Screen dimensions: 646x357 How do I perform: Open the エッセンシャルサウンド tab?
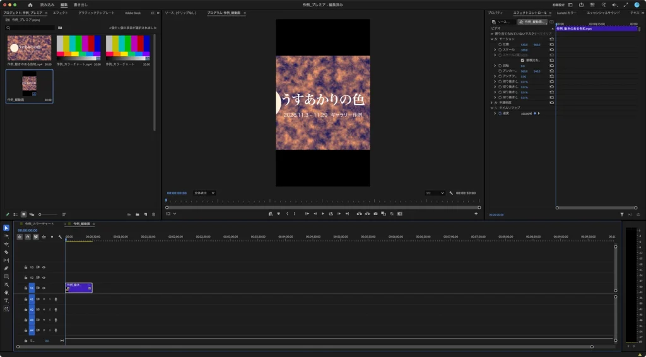pyautogui.click(x=603, y=13)
